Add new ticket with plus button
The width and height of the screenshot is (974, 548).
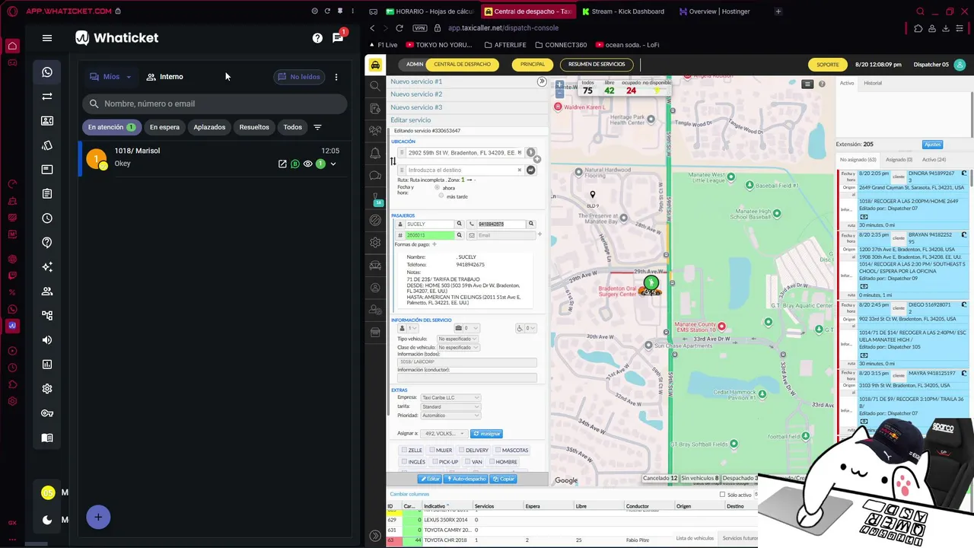coord(98,518)
